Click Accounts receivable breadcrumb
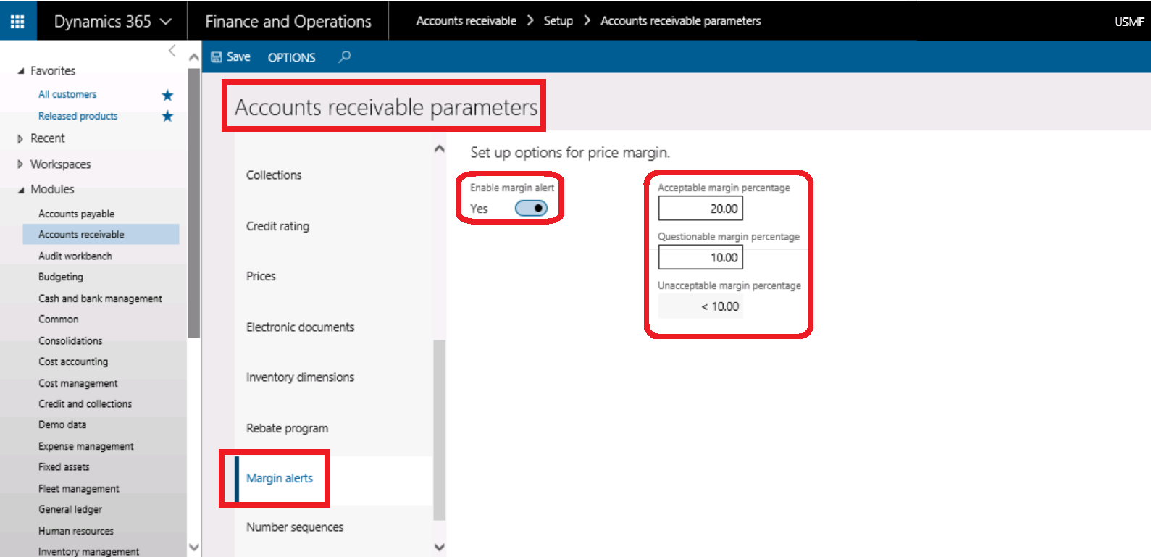 click(x=466, y=21)
